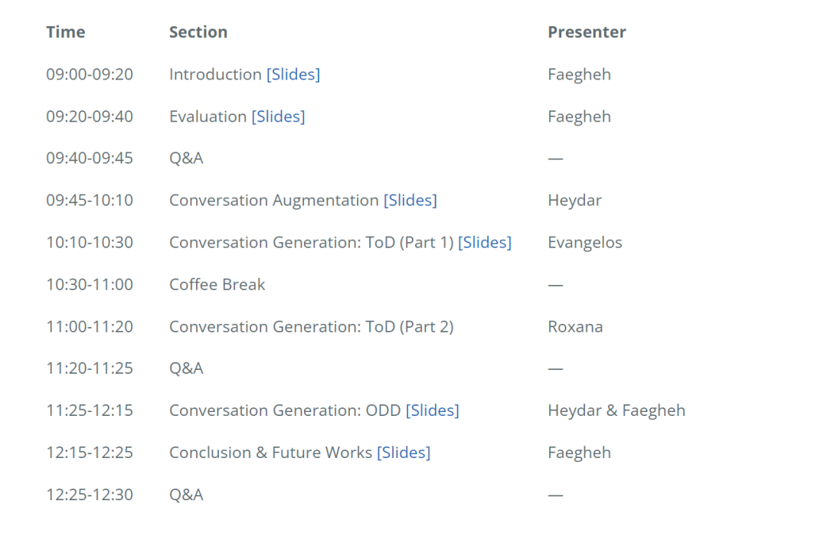Image resolution: width=827 pixels, height=543 pixels.
Task: Click the Q&A entry at 11:20-11:25
Action: click(186, 368)
